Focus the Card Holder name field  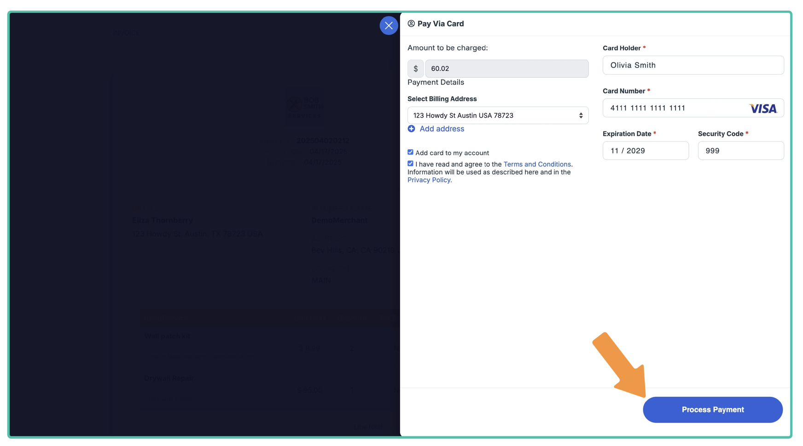(x=692, y=65)
